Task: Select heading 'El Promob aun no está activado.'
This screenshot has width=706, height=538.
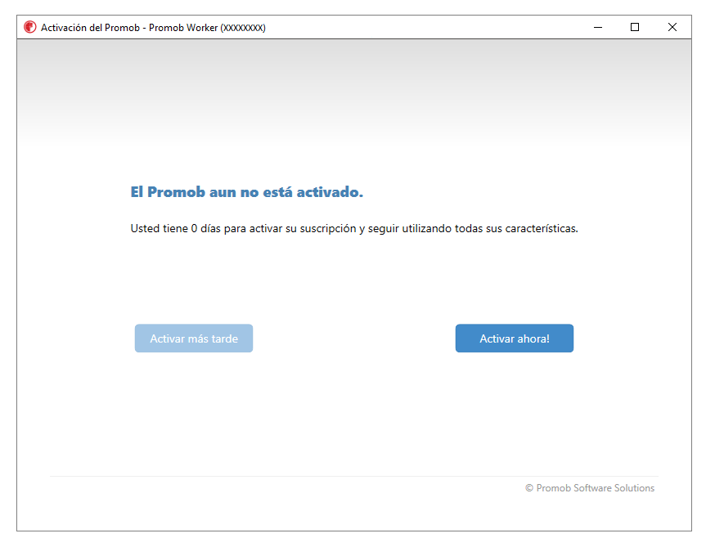Action: pyautogui.click(x=247, y=192)
